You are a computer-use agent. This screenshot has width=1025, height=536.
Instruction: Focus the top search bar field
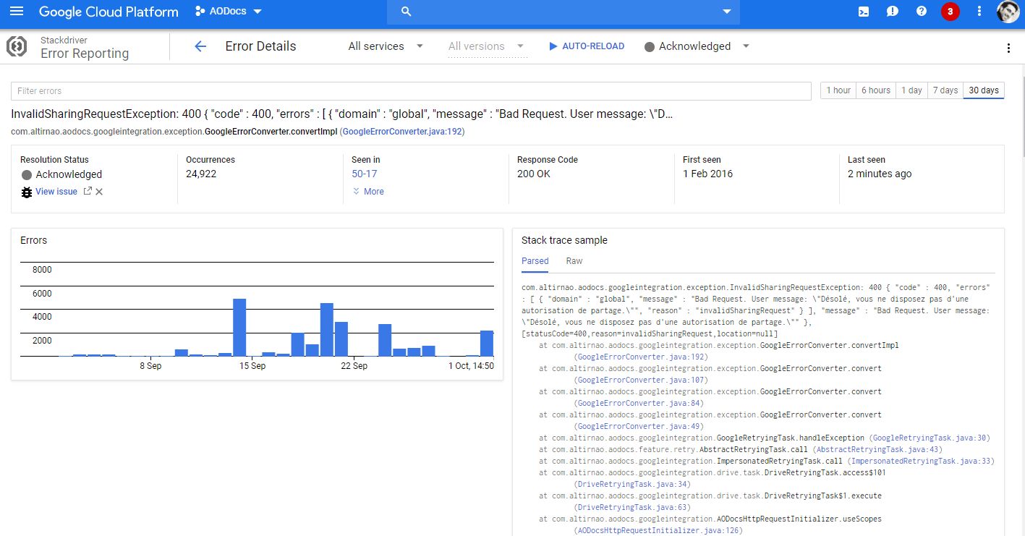pyautogui.click(x=563, y=12)
